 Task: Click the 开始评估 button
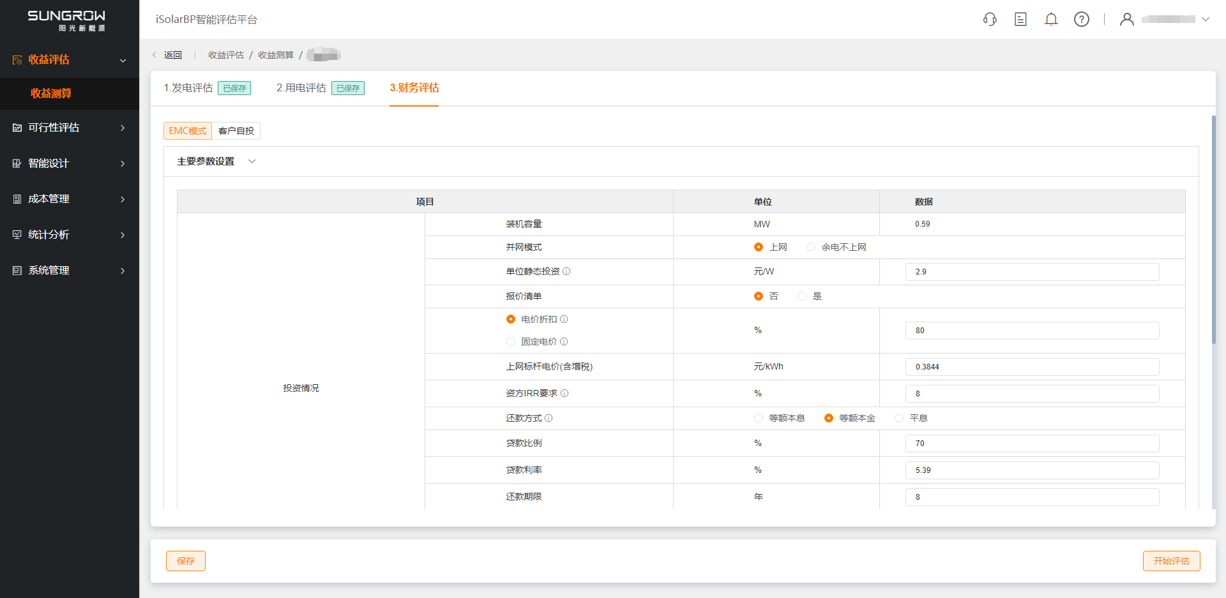pyautogui.click(x=1171, y=561)
